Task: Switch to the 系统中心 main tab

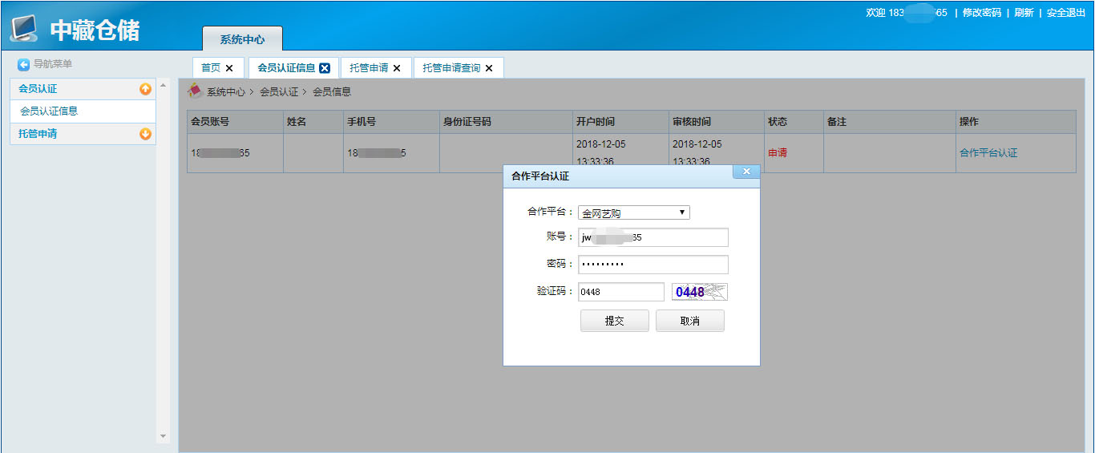Action: point(242,39)
